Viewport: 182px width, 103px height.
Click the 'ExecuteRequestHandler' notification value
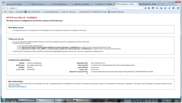[34, 65]
